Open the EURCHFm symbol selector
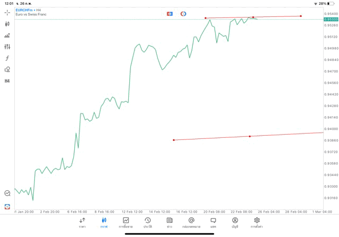 coord(28,10)
